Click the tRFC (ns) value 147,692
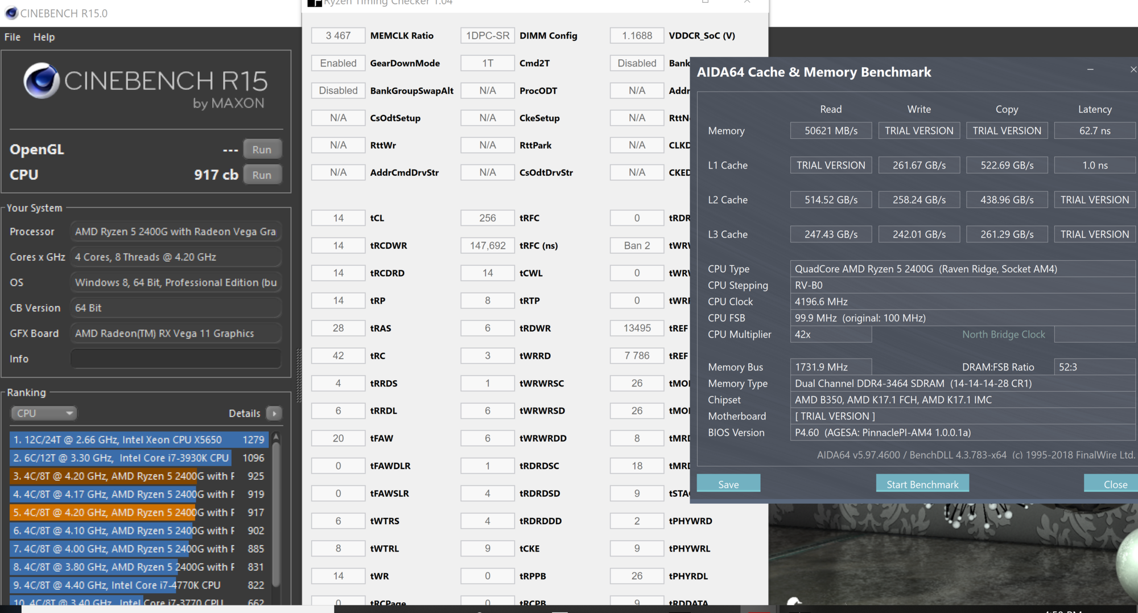 (488, 245)
